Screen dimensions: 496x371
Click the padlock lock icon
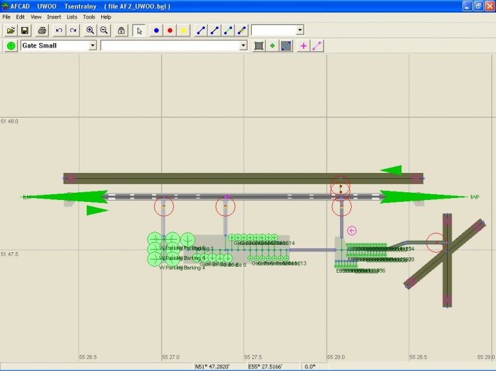pos(122,30)
